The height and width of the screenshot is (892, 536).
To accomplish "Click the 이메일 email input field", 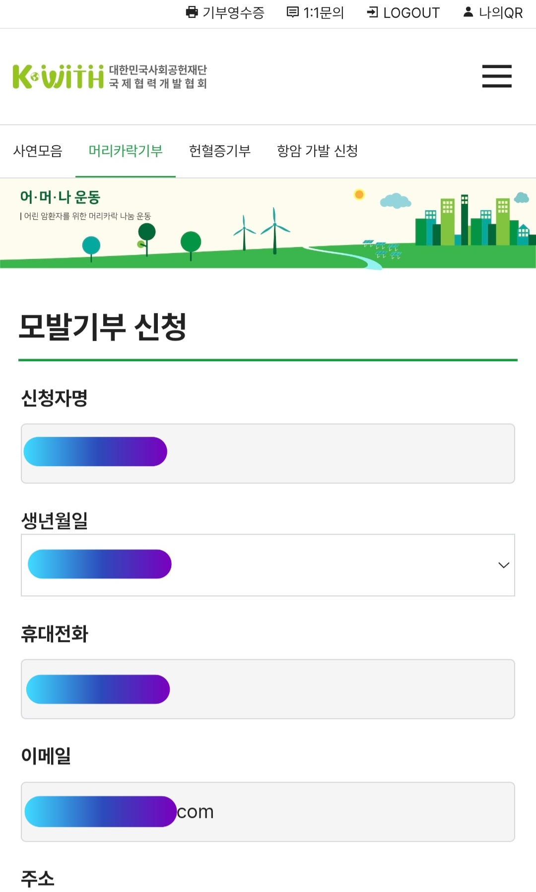I will point(347,811).
